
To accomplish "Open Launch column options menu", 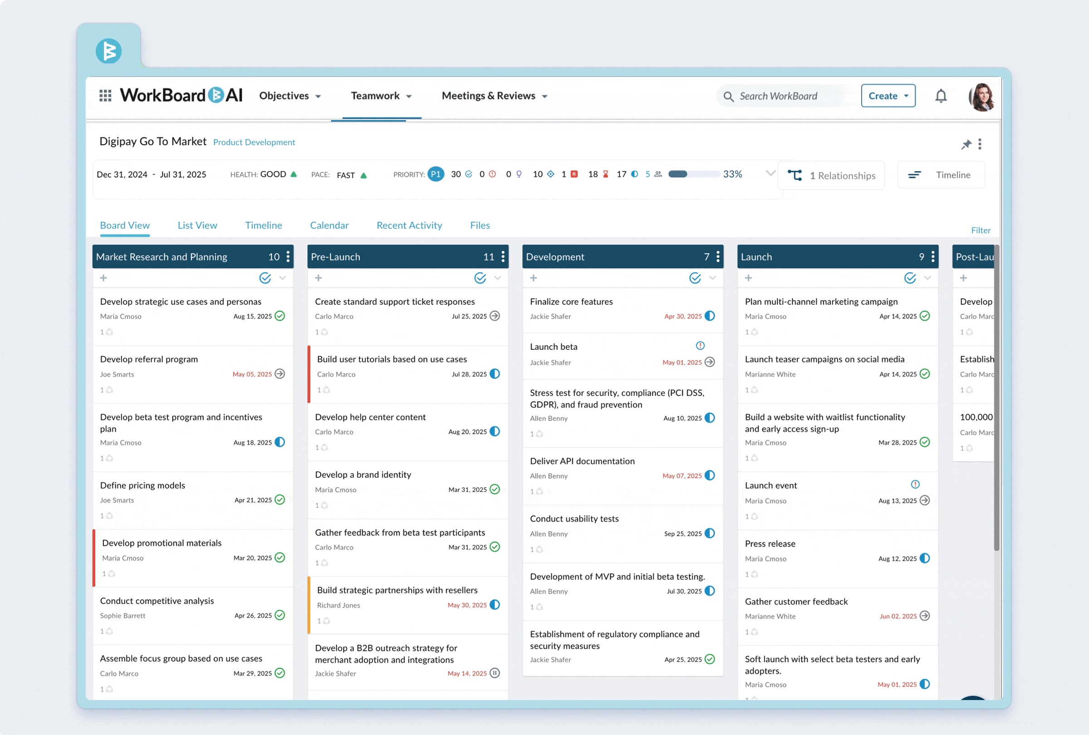I will coord(933,257).
